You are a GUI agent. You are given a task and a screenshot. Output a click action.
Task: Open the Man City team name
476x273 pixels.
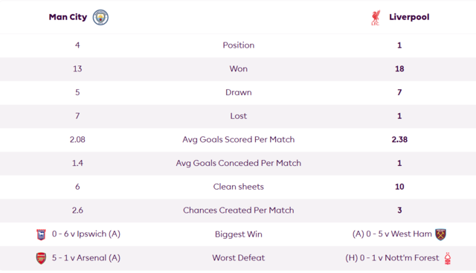click(x=68, y=17)
